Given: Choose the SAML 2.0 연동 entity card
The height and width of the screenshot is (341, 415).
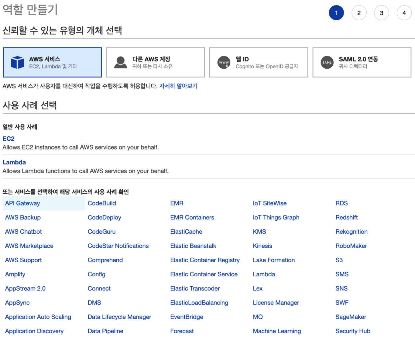Looking at the screenshot, I should coord(362,62).
